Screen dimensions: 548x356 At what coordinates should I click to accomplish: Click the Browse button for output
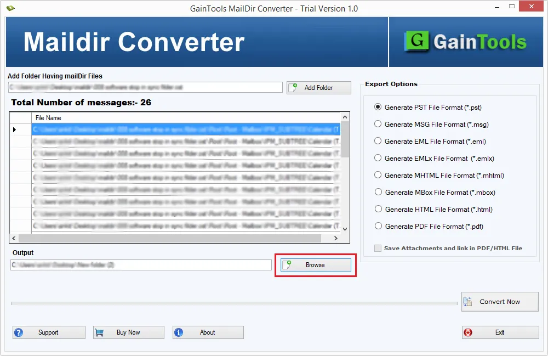(316, 265)
